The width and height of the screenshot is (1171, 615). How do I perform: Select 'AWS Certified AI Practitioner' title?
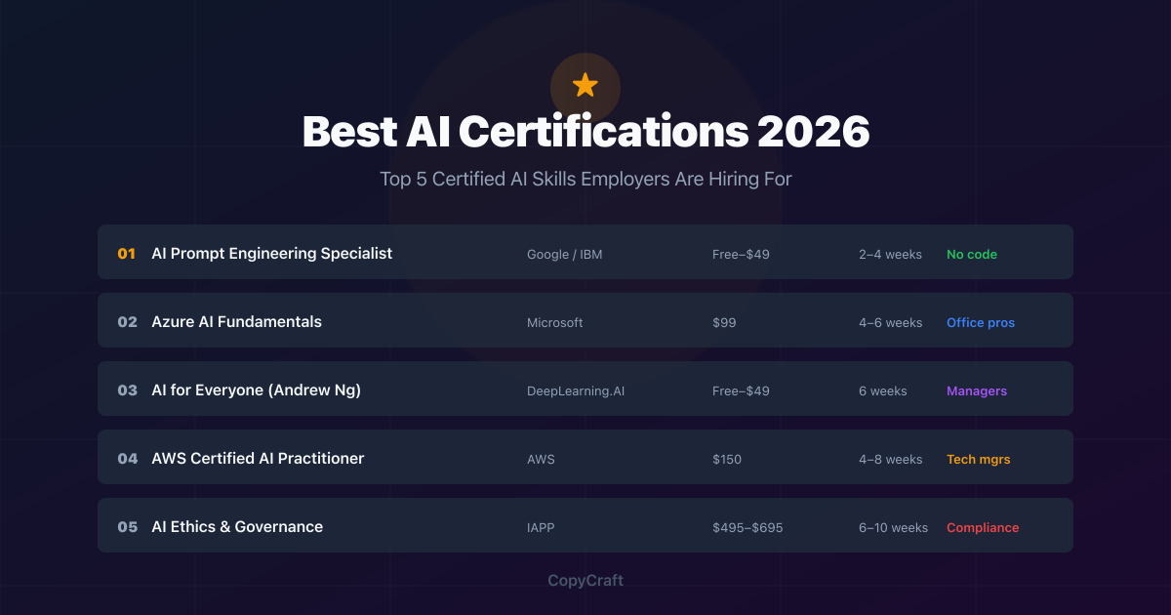click(258, 459)
